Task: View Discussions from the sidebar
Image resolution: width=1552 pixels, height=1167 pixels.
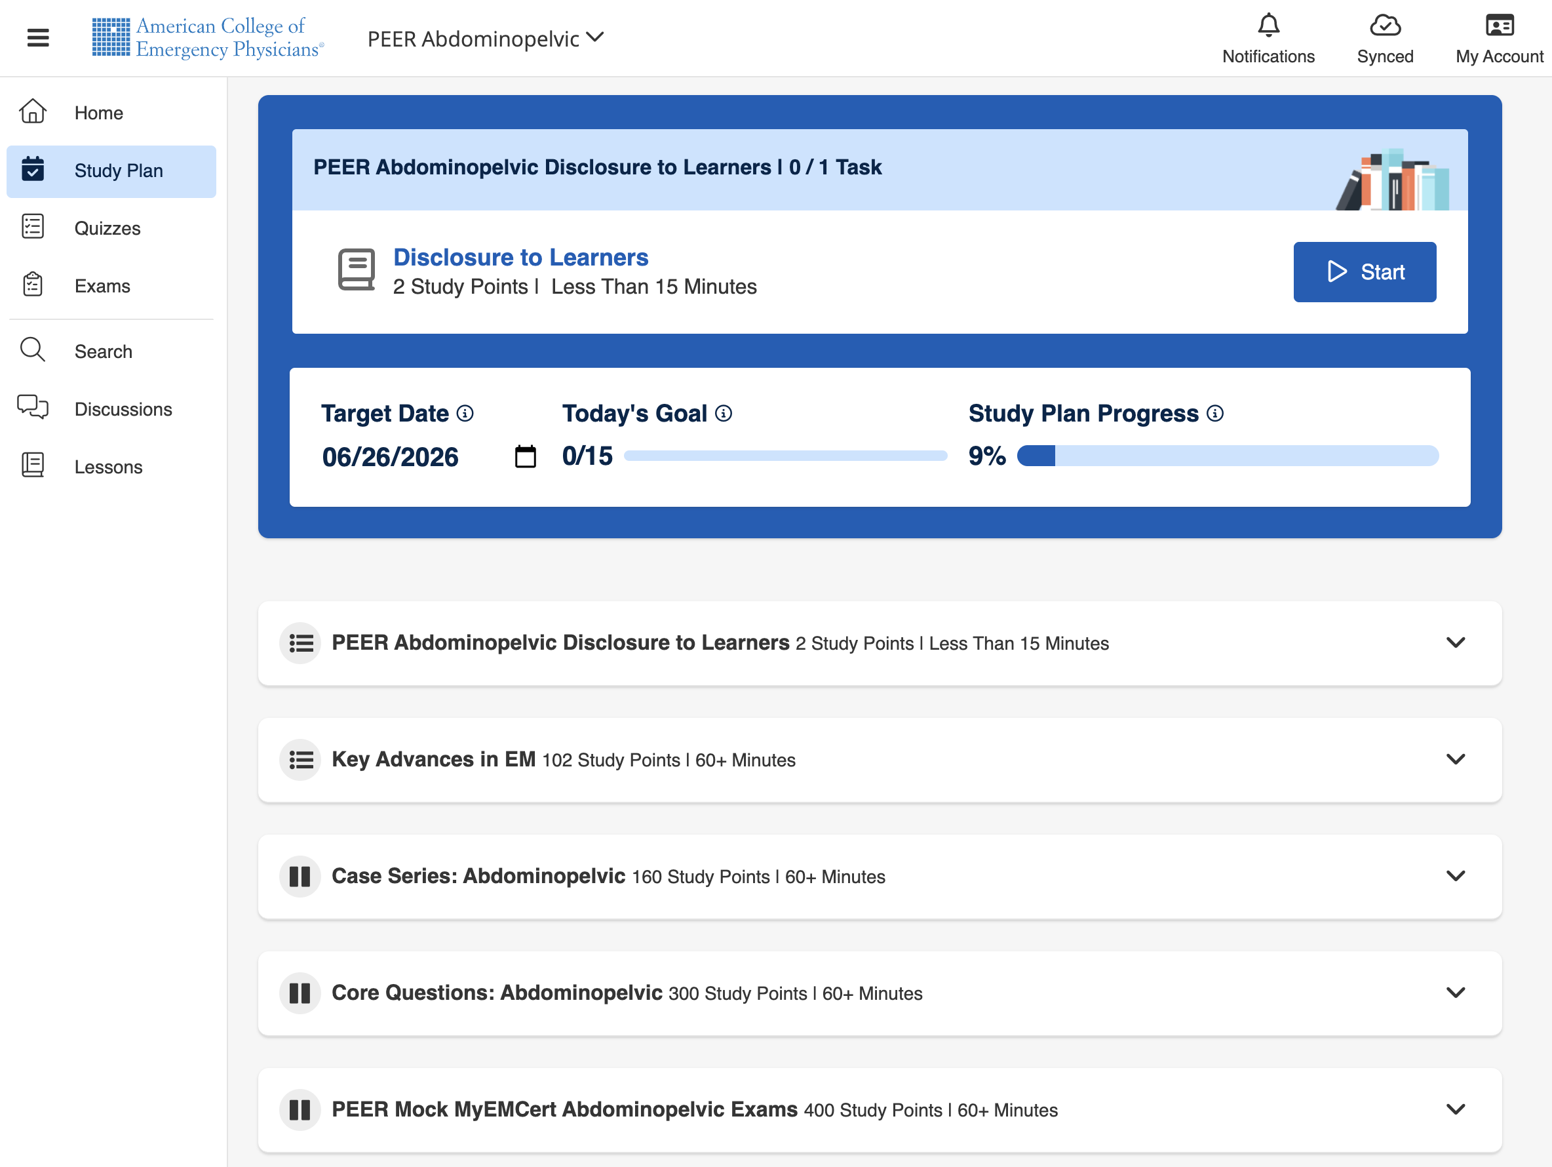Action: [x=111, y=409]
